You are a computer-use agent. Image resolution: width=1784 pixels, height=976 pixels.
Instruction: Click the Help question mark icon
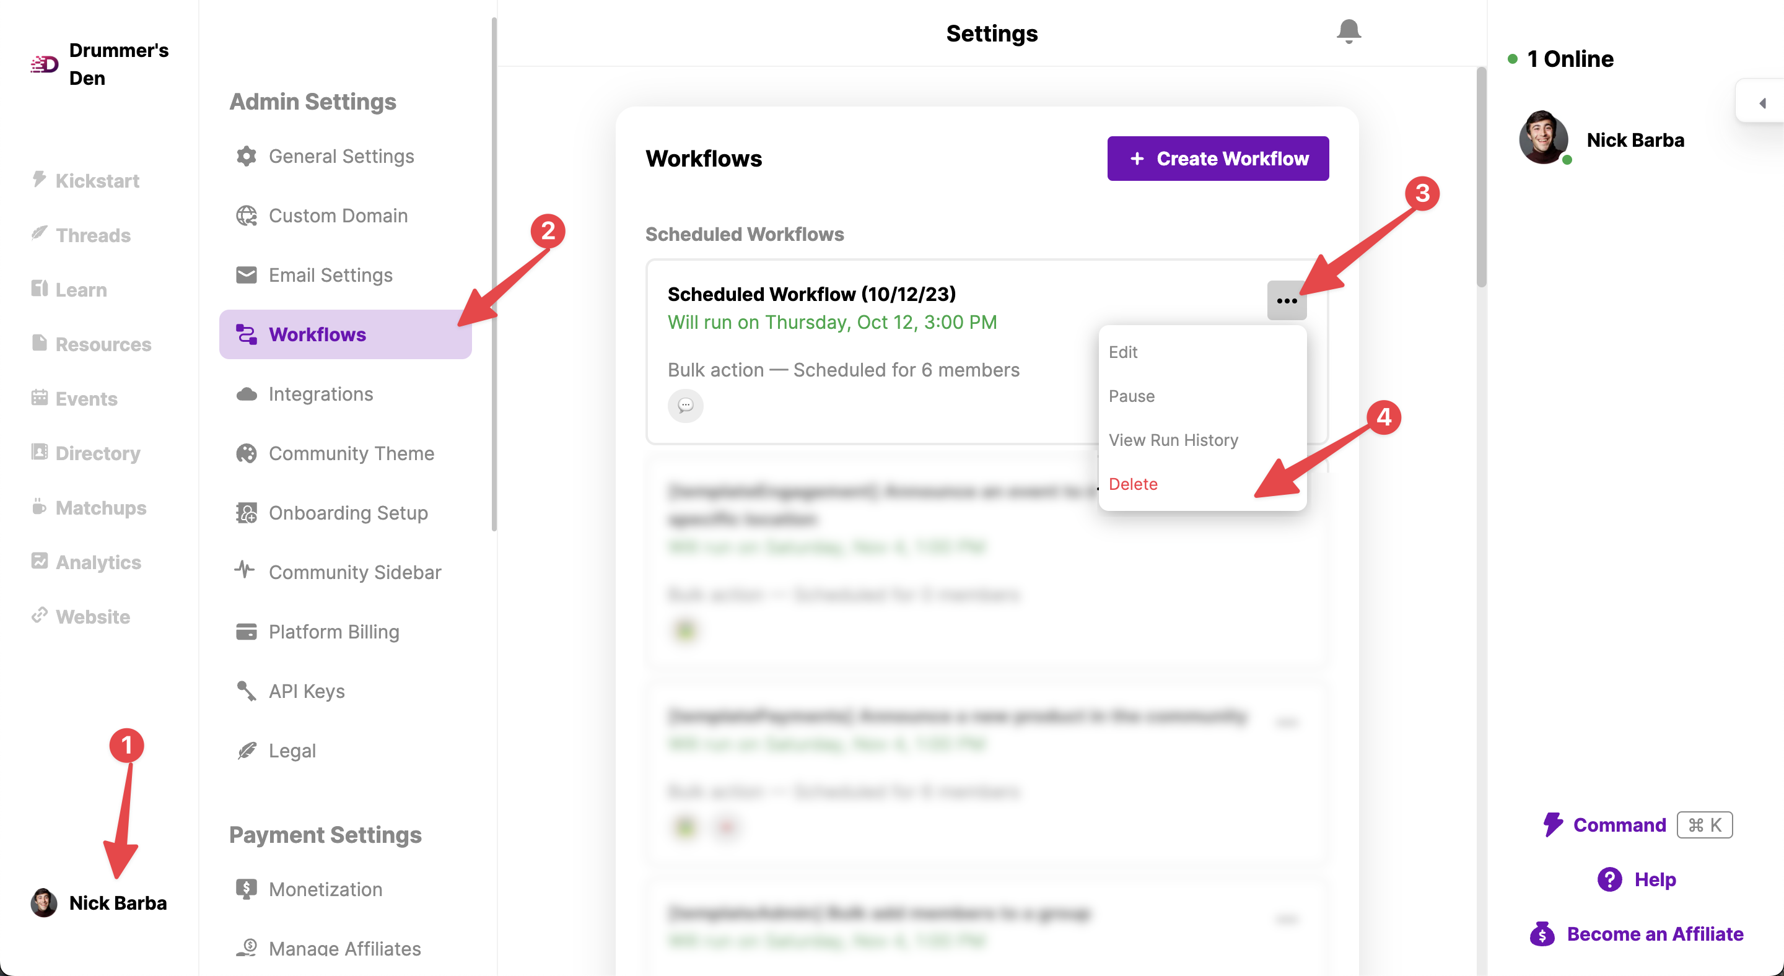pyautogui.click(x=1609, y=879)
